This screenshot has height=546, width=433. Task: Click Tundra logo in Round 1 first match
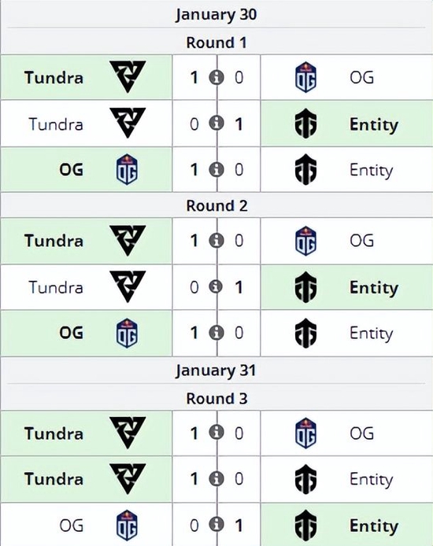(128, 76)
